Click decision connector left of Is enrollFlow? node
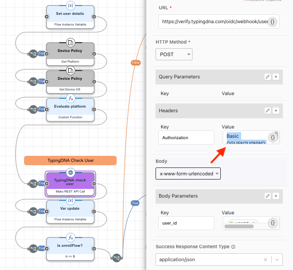The image size is (293, 270). click(x=33, y=249)
